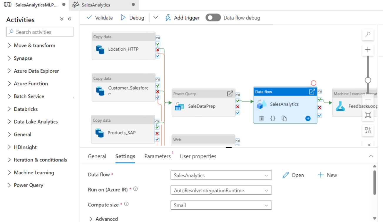Switch to the Parameters tab
Screen dimensions: 383x222
coord(158,156)
